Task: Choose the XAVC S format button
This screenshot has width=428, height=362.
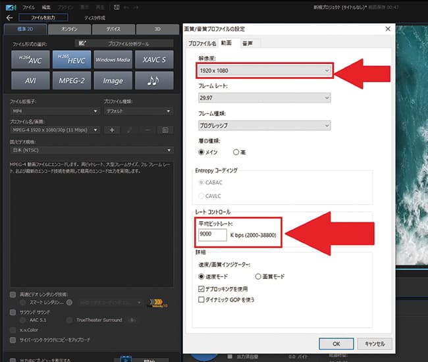Action: click(154, 59)
